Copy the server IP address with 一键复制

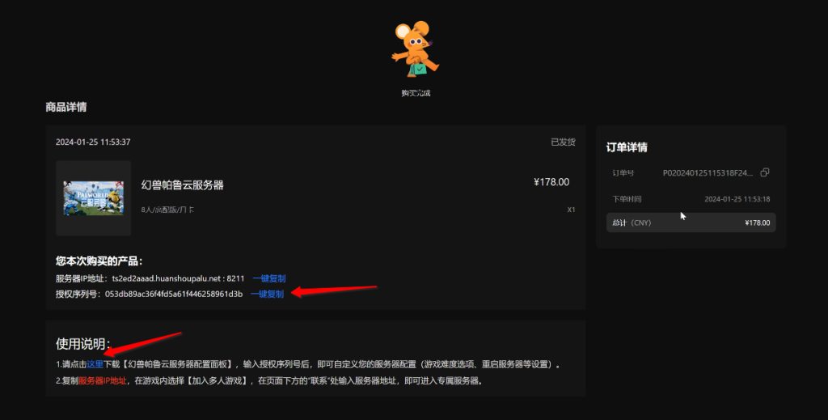268,278
